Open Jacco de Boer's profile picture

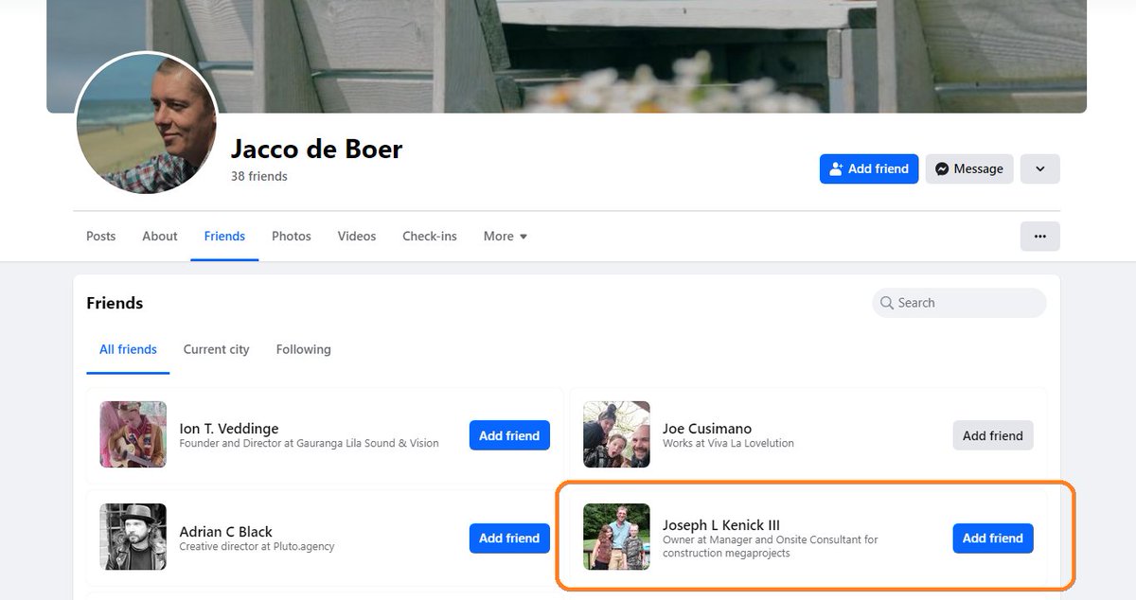[x=147, y=124]
